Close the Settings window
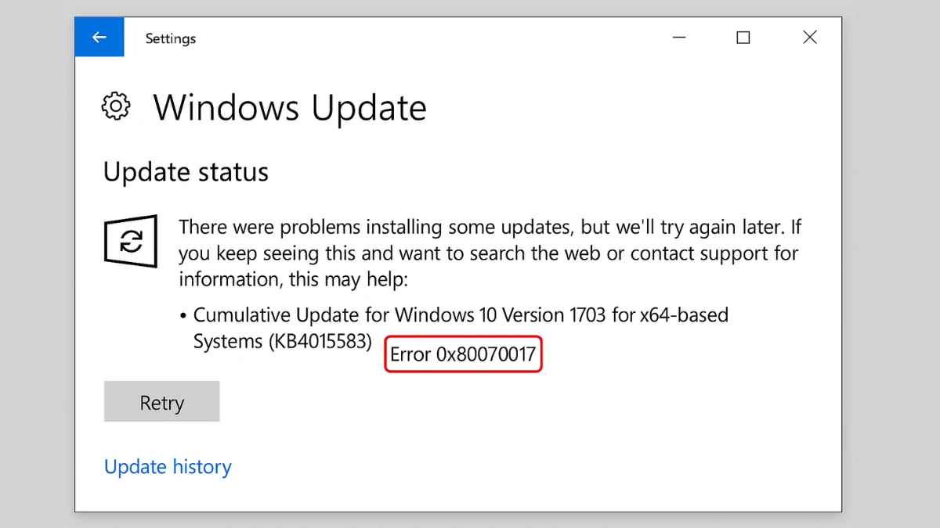Viewport: 940px width, 528px height. (809, 37)
